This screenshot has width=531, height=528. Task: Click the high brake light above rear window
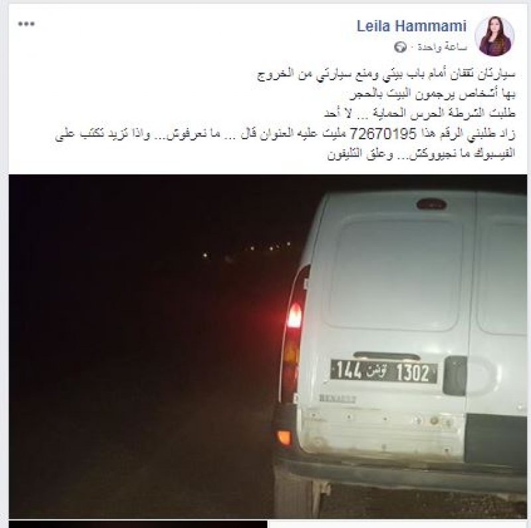point(431,204)
